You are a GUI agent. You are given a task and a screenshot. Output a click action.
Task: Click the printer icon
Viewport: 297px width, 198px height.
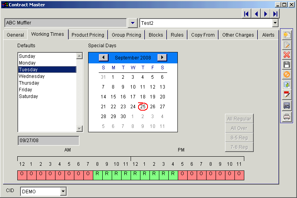pyautogui.click(x=287, y=117)
